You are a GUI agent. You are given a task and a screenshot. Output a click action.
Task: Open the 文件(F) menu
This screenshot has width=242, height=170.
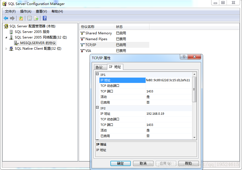pos(10,11)
